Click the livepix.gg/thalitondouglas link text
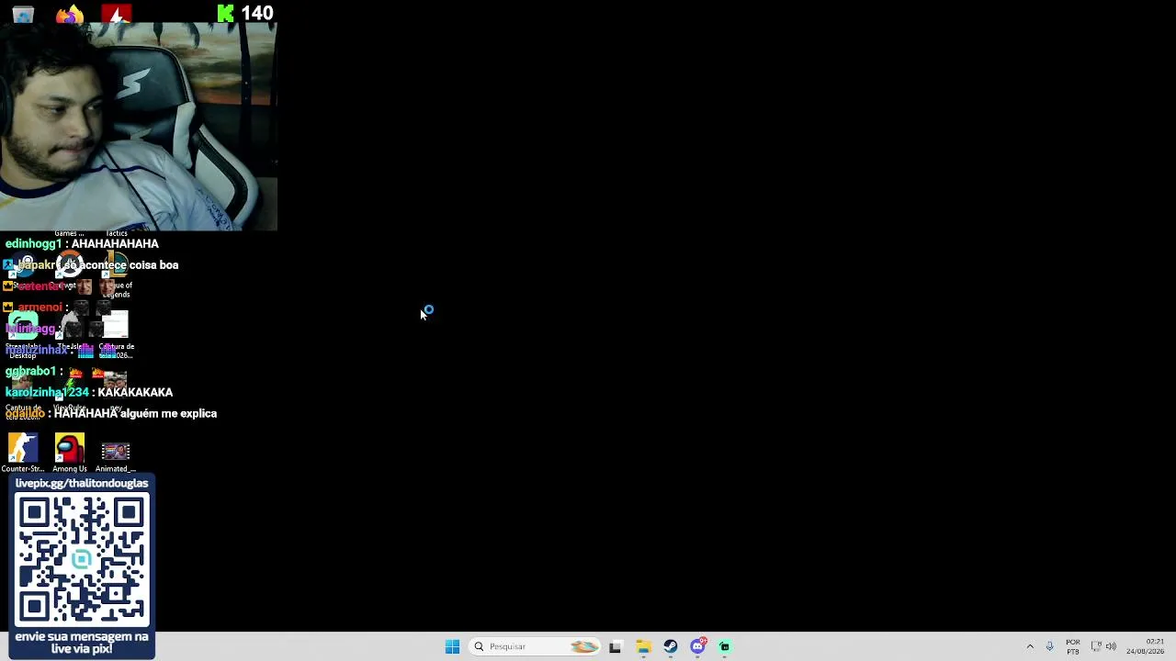Screen dimensions: 1176x661 point(82,483)
